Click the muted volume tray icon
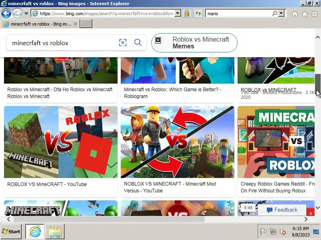The height and width of the screenshot is (240, 321). coord(283,232)
